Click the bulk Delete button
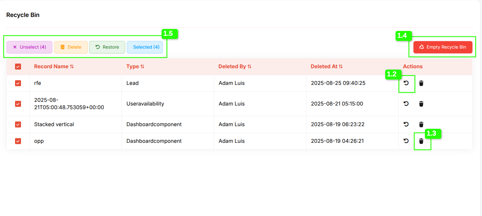 point(71,47)
